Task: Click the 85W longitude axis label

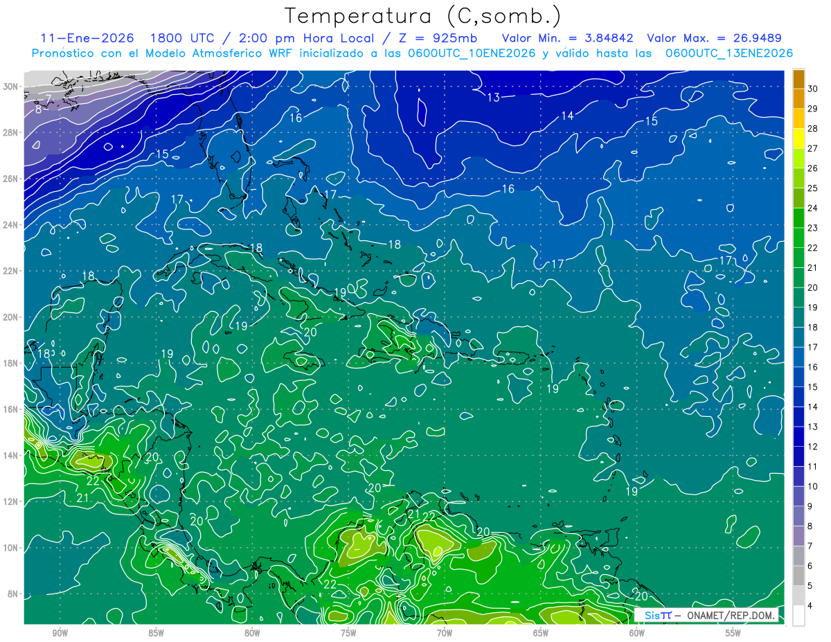Action: click(156, 633)
